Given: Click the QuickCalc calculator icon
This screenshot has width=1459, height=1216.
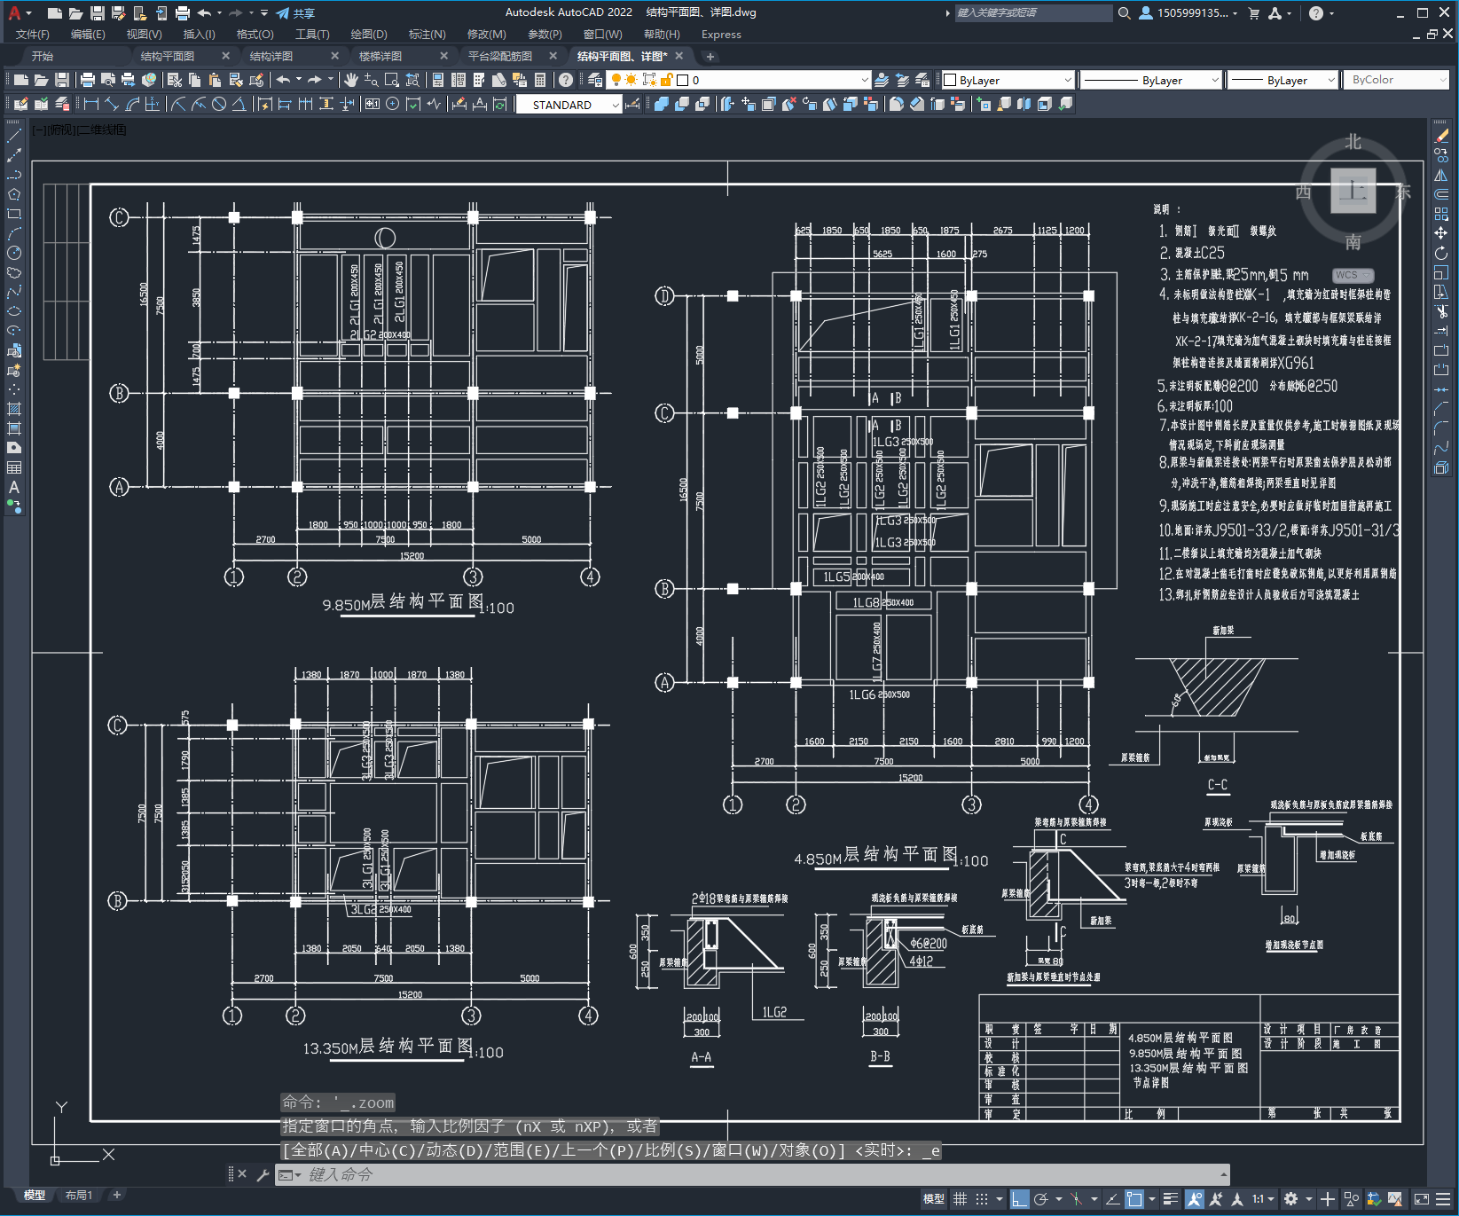Looking at the screenshot, I should pos(540,80).
